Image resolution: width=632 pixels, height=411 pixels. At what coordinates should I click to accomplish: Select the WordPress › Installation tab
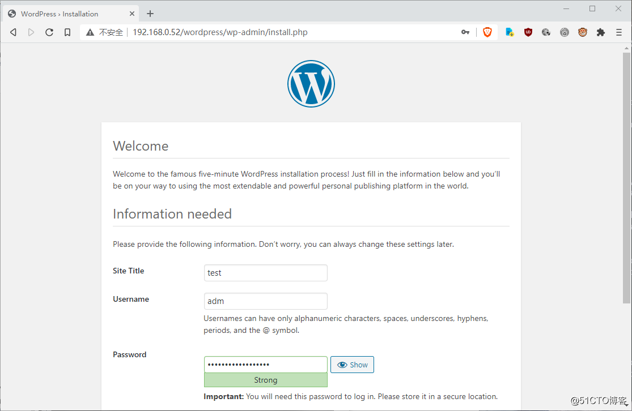click(x=70, y=14)
